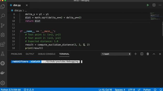Open the Manage gear settings icon
The image size is (163, 91).
tap(3, 83)
